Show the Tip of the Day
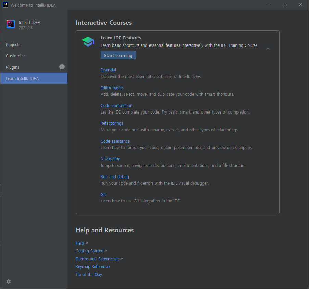This screenshot has width=309, height=289. 89,275
